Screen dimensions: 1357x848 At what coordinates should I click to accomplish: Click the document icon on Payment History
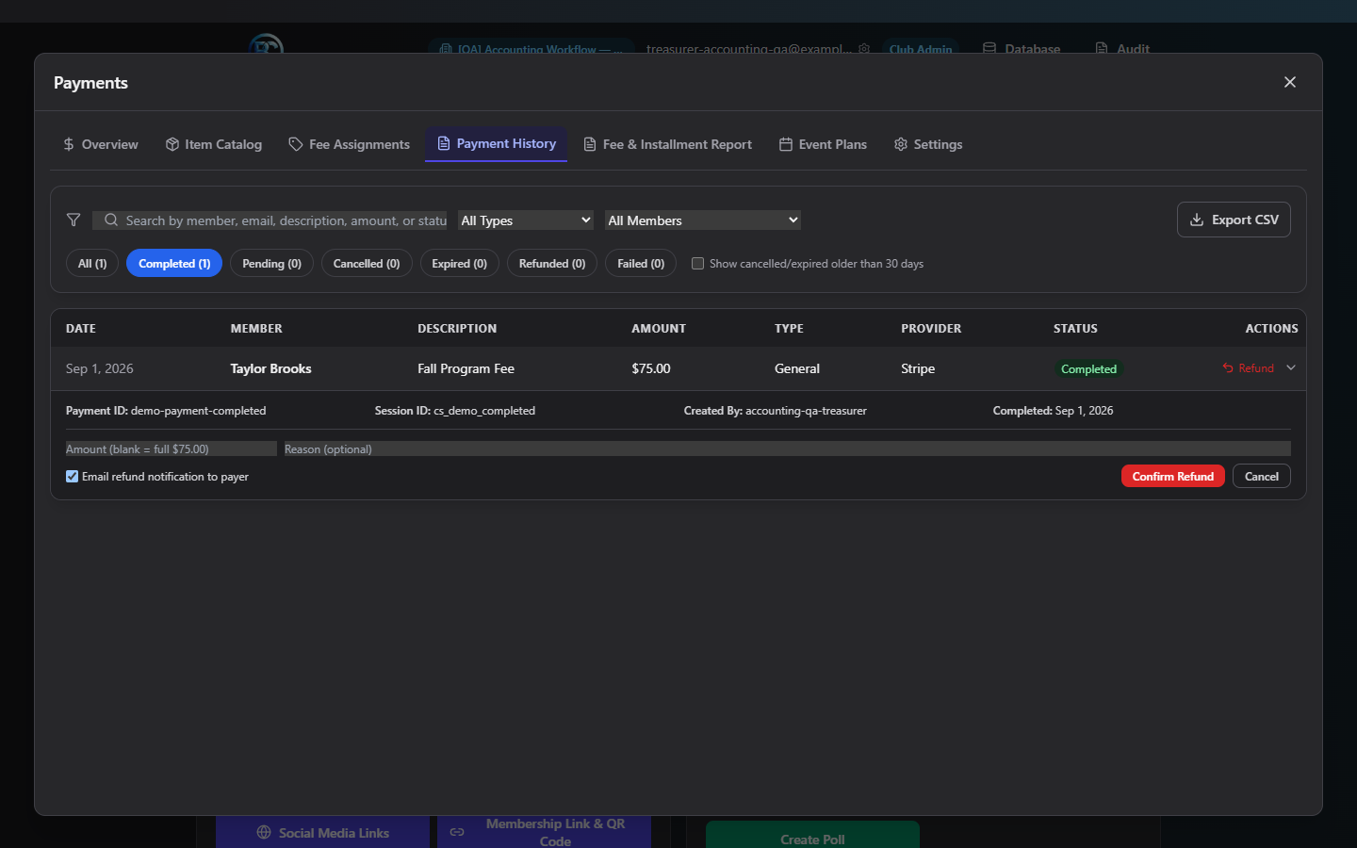click(x=444, y=143)
